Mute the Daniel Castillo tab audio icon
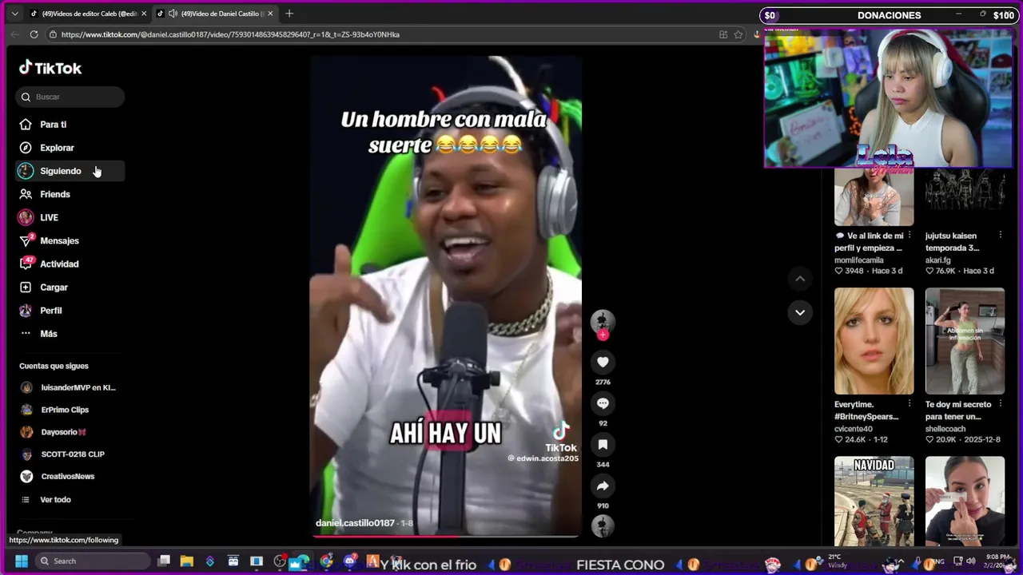Viewport: 1023px width, 575px height. [x=173, y=14]
